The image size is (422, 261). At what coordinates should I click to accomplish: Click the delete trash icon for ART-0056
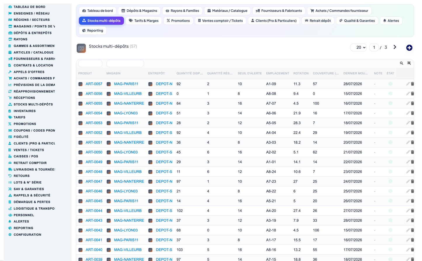pyautogui.click(x=412, y=94)
